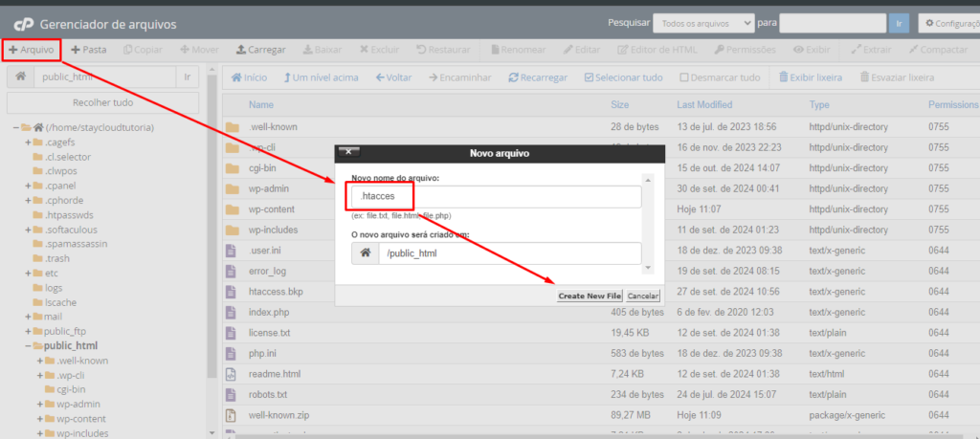
Task: Click the Recarregar refresh icon
Action: tap(513, 77)
